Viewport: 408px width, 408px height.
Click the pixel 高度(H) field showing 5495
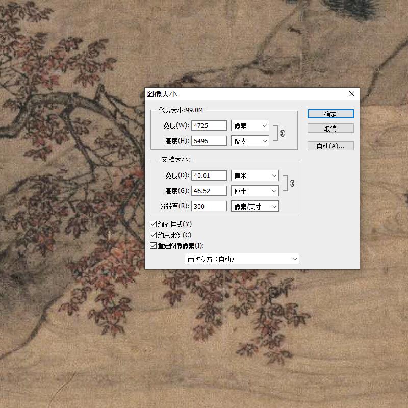point(209,141)
